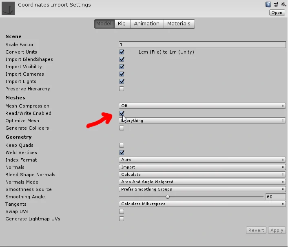Click the Coordinates Import Settings title
This screenshot has height=247, width=288.
click(x=54, y=5)
